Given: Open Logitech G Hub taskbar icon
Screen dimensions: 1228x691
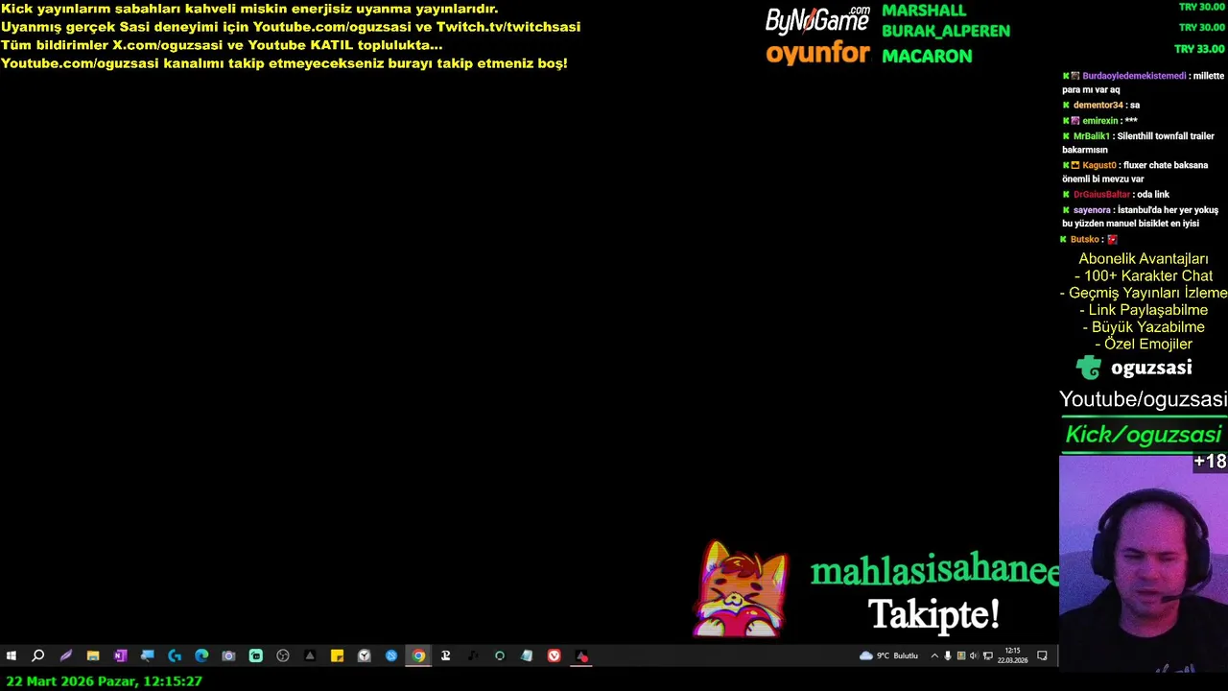Looking at the screenshot, I should click(x=175, y=655).
